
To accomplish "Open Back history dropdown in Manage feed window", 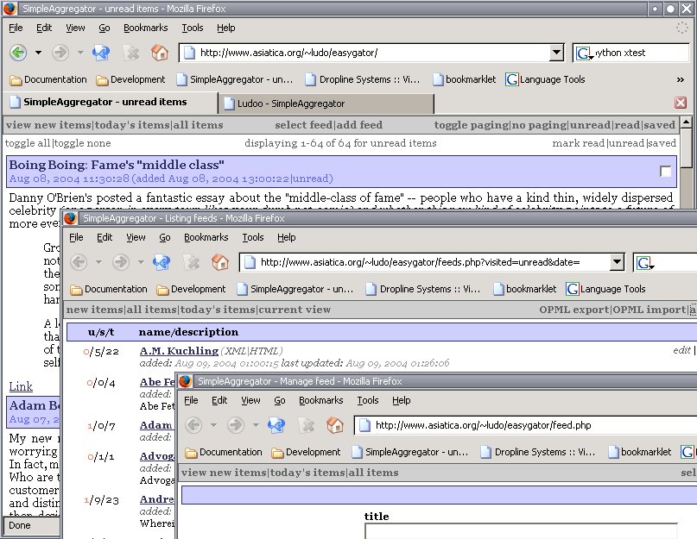I will 213,425.
